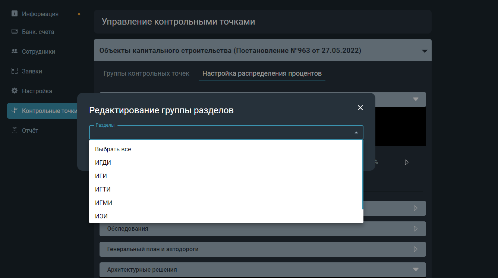
Task: Click the Разделы combo box field
Action: click(226, 133)
